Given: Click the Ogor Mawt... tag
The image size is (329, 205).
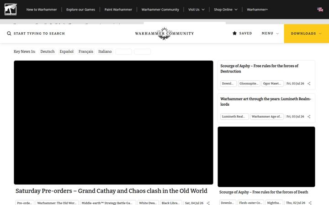Looking at the screenshot, I should click(272, 83).
